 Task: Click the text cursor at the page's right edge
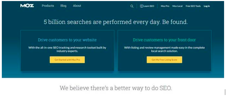pyautogui.click(x=225, y=92)
